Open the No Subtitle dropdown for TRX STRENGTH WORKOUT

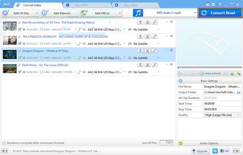pos(158,44)
